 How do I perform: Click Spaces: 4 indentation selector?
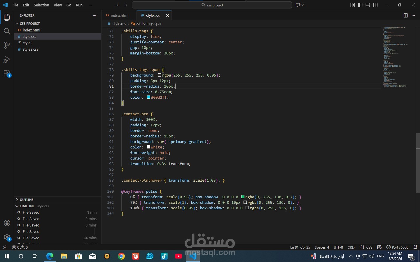coord(322,247)
